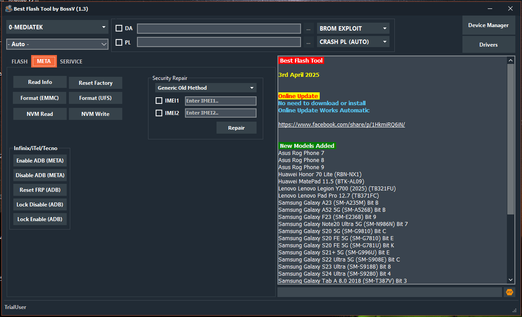The width and height of the screenshot is (522, 317).
Task: Select the META tab
Action: [x=44, y=61]
